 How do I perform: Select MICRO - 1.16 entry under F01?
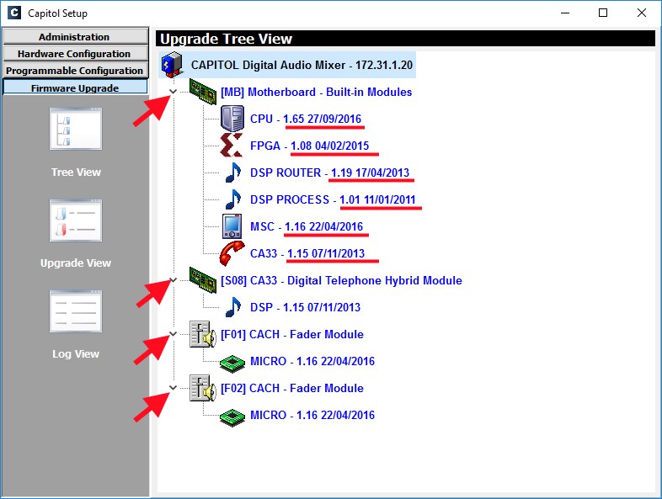tap(312, 362)
